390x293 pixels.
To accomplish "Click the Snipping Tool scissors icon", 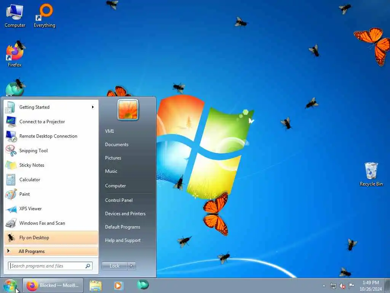I will point(11,150).
